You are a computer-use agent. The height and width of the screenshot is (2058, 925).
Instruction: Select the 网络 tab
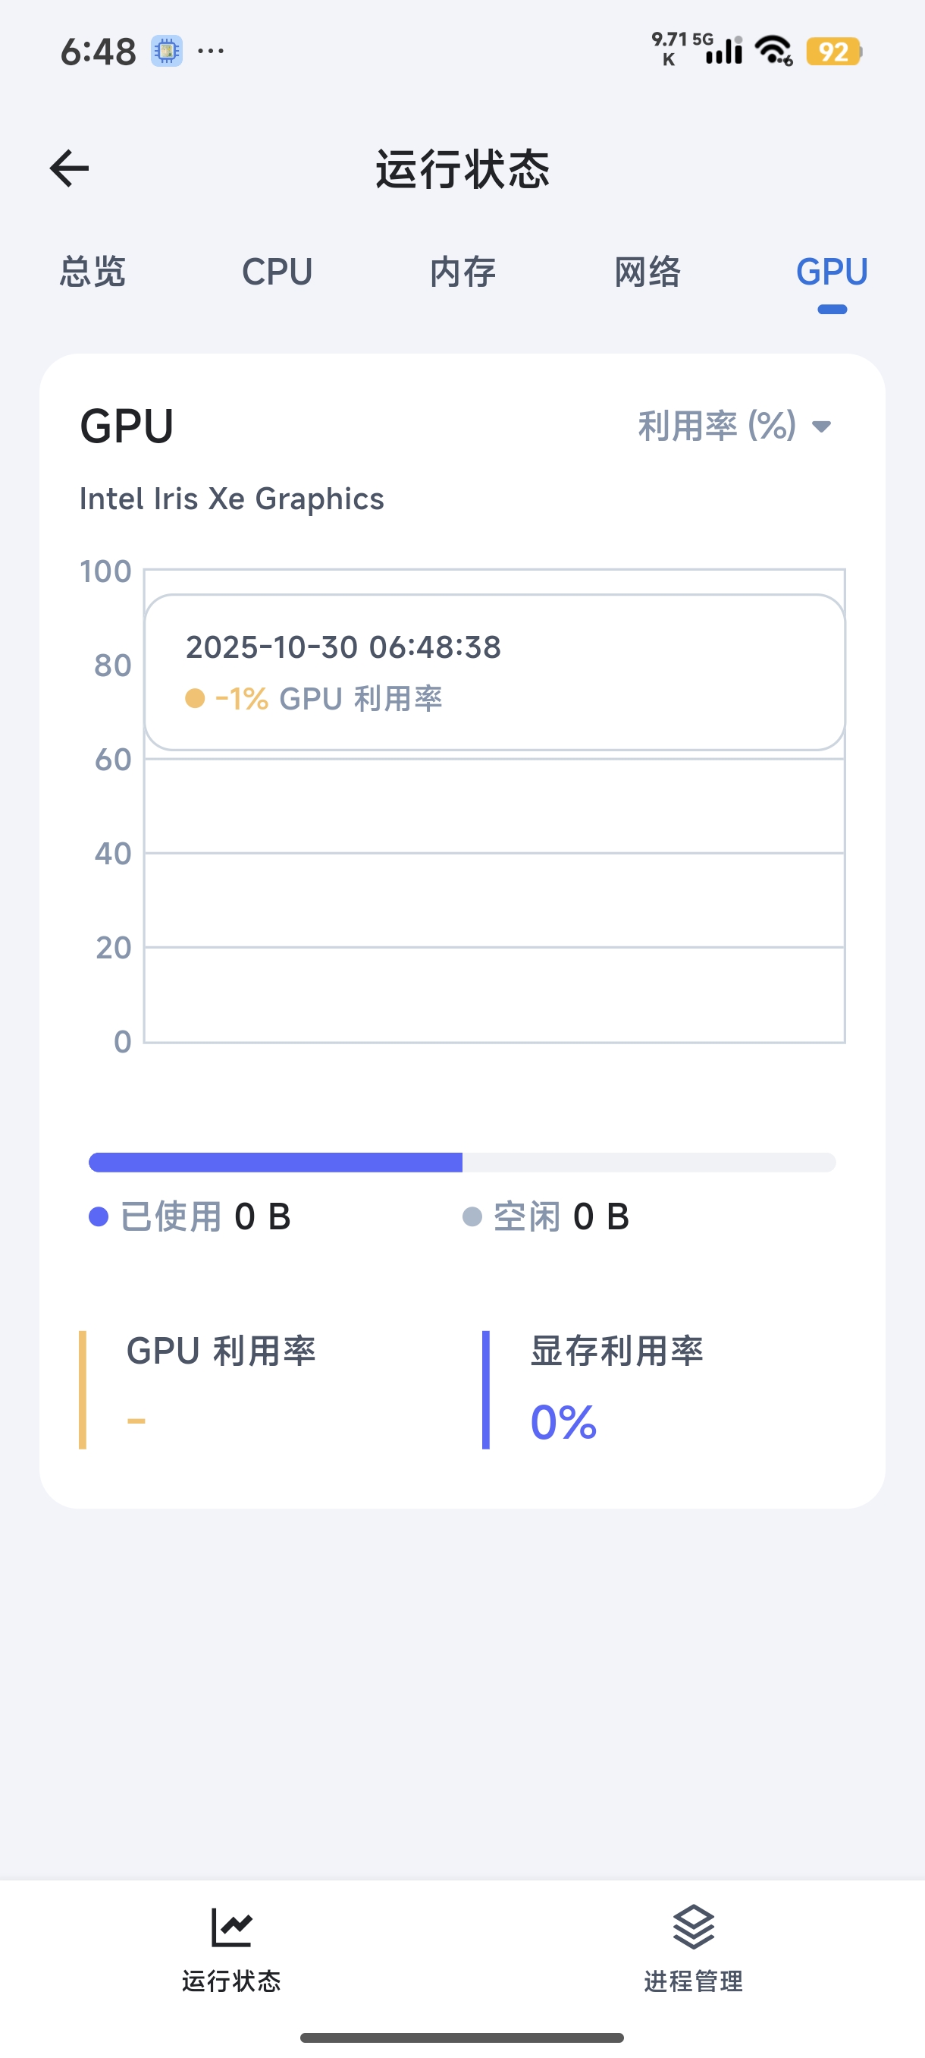click(x=647, y=272)
